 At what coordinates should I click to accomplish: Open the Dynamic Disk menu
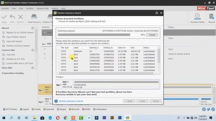click(43, 8)
